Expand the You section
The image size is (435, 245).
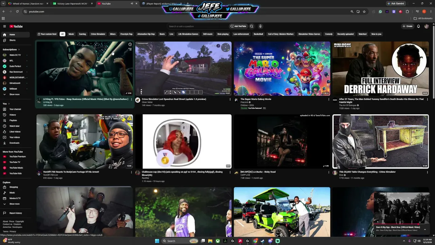[x=6, y=104]
